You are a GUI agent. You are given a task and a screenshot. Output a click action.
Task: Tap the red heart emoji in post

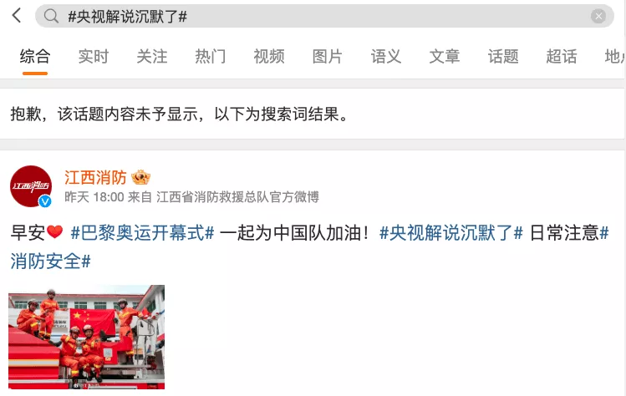click(x=54, y=231)
